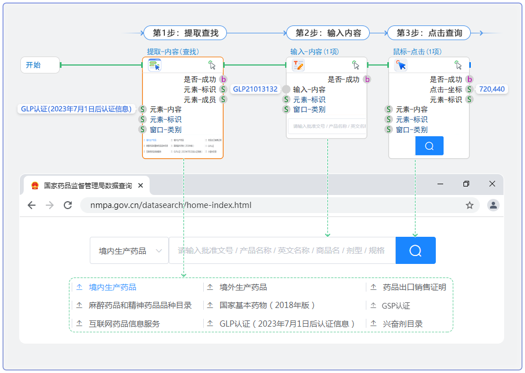Select the 第1步：提取查找 step label
This screenshot has height=373, width=525.
185,33
